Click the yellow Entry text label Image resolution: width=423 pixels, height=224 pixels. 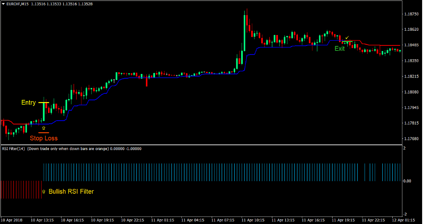[x=29, y=103]
